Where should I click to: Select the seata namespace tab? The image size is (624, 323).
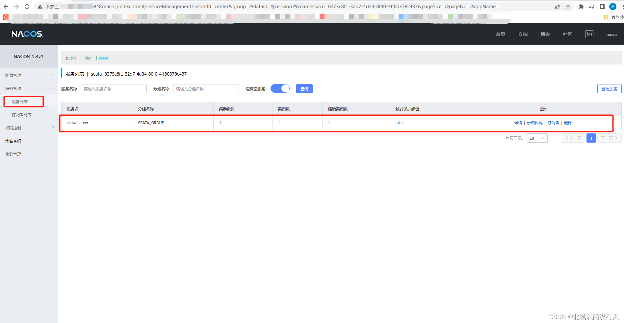tap(103, 58)
